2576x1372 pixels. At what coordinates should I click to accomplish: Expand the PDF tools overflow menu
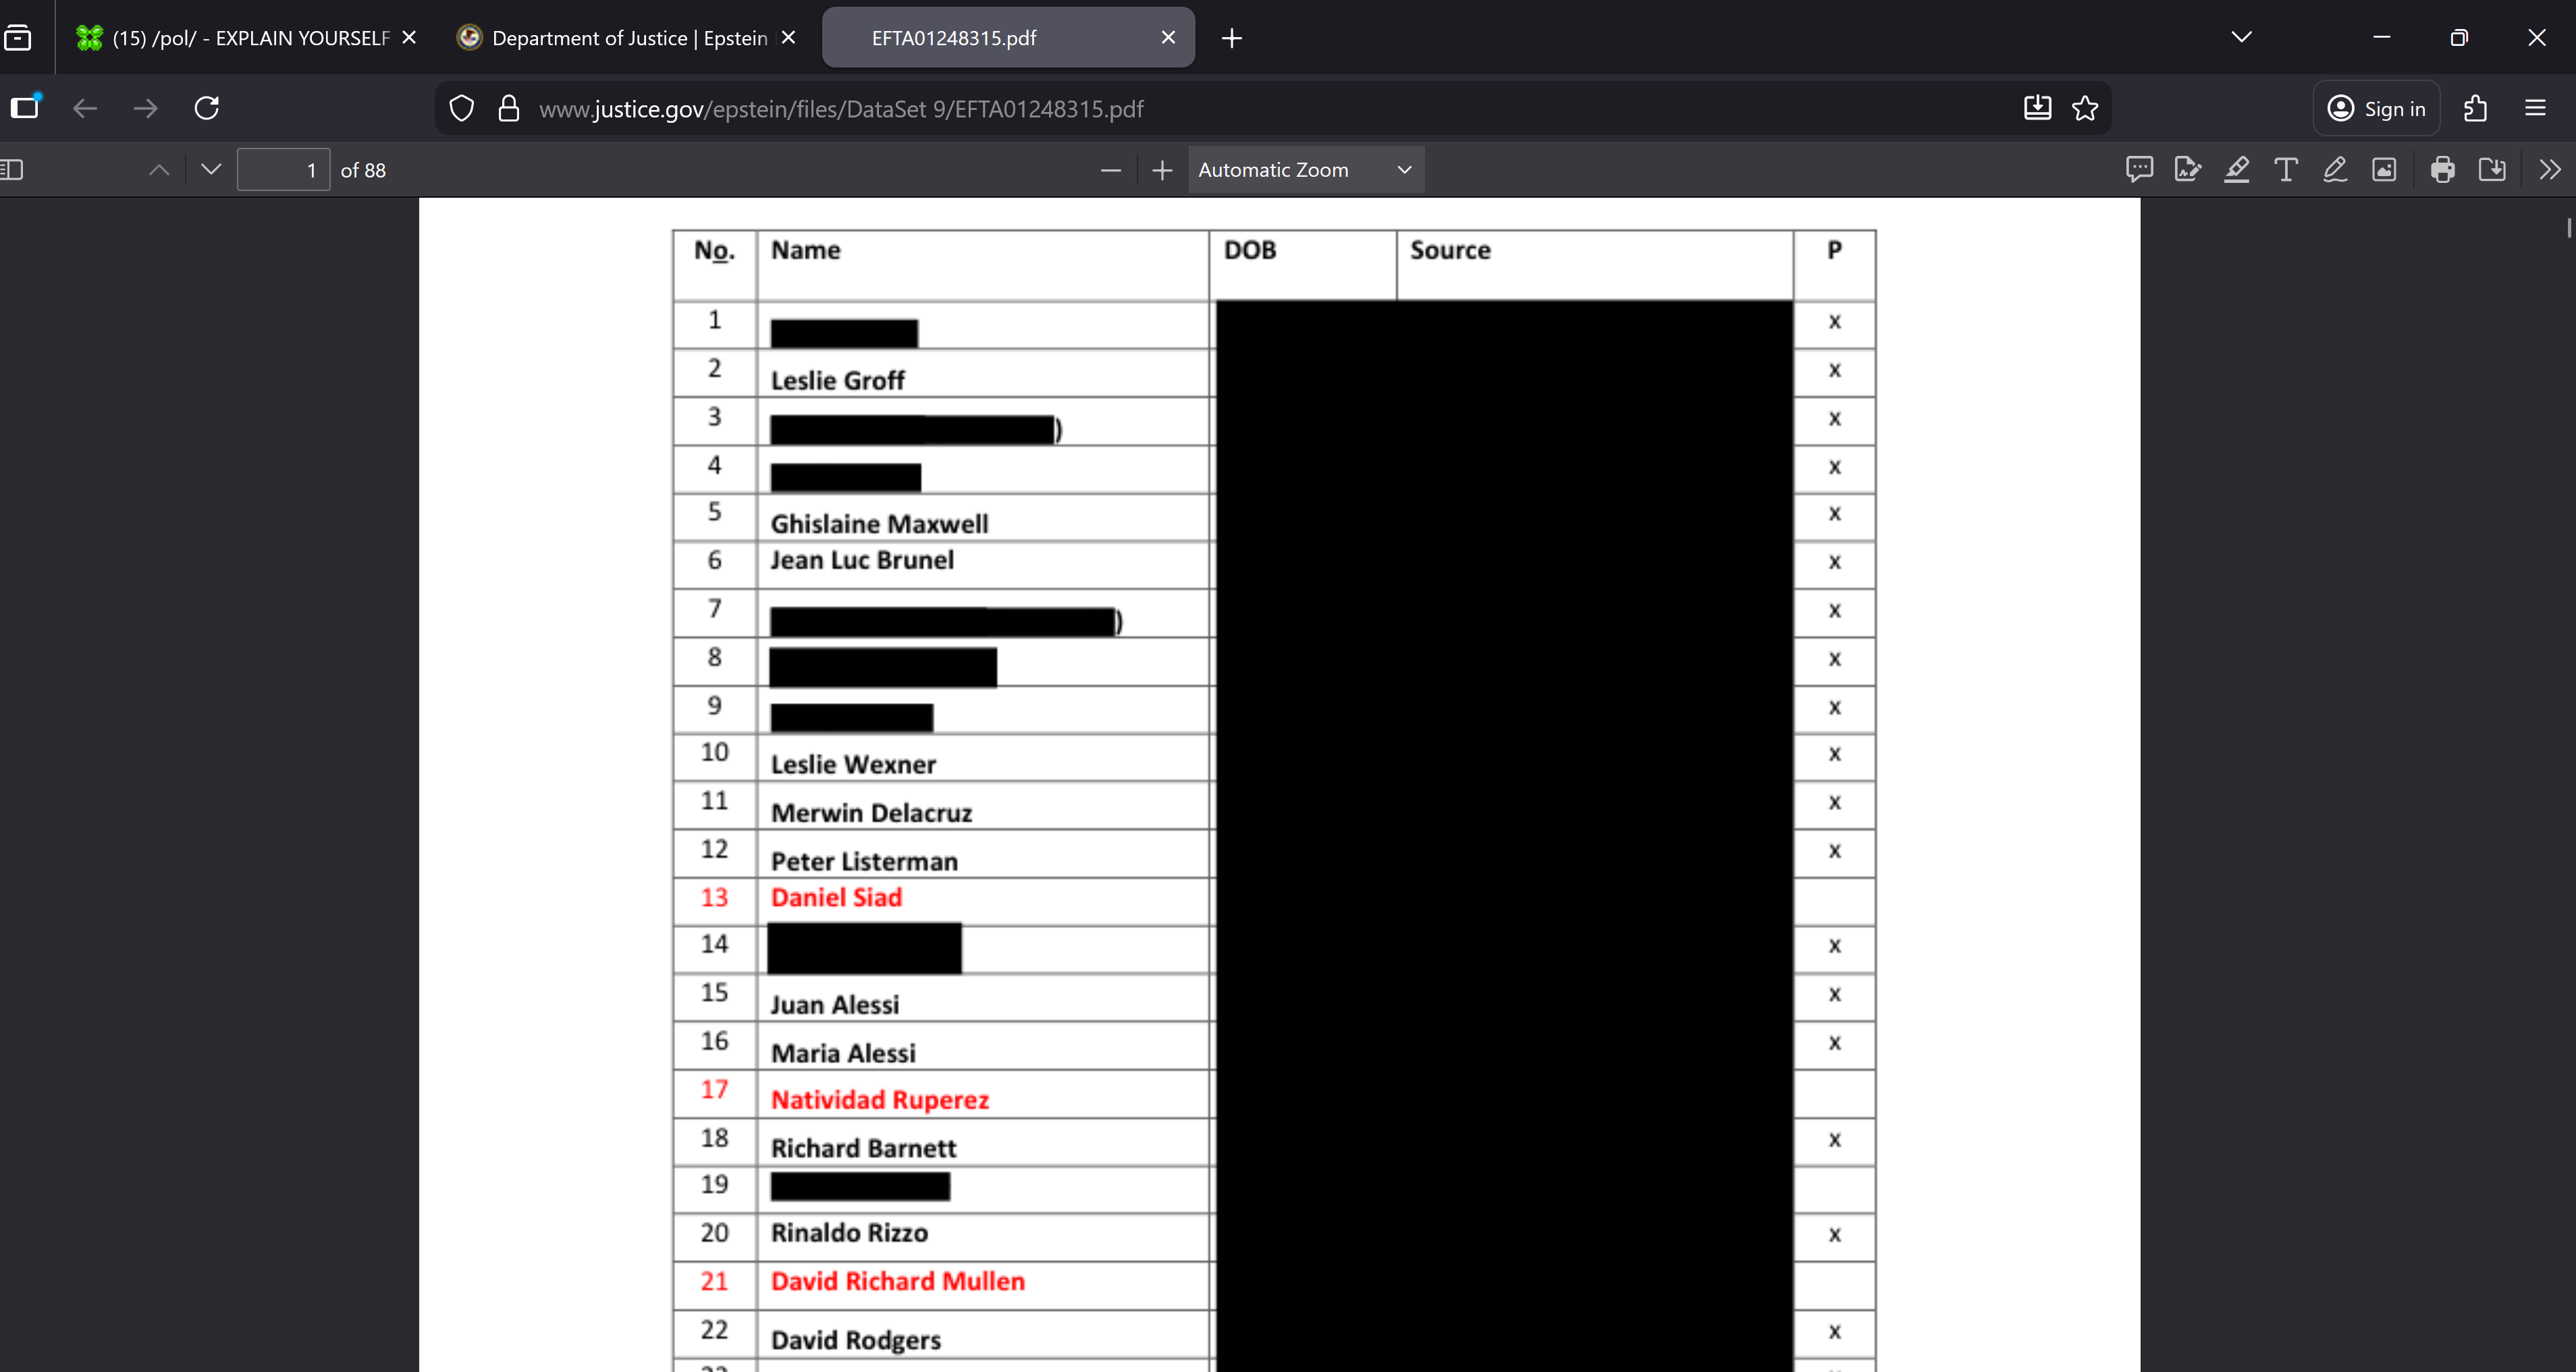2550,169
